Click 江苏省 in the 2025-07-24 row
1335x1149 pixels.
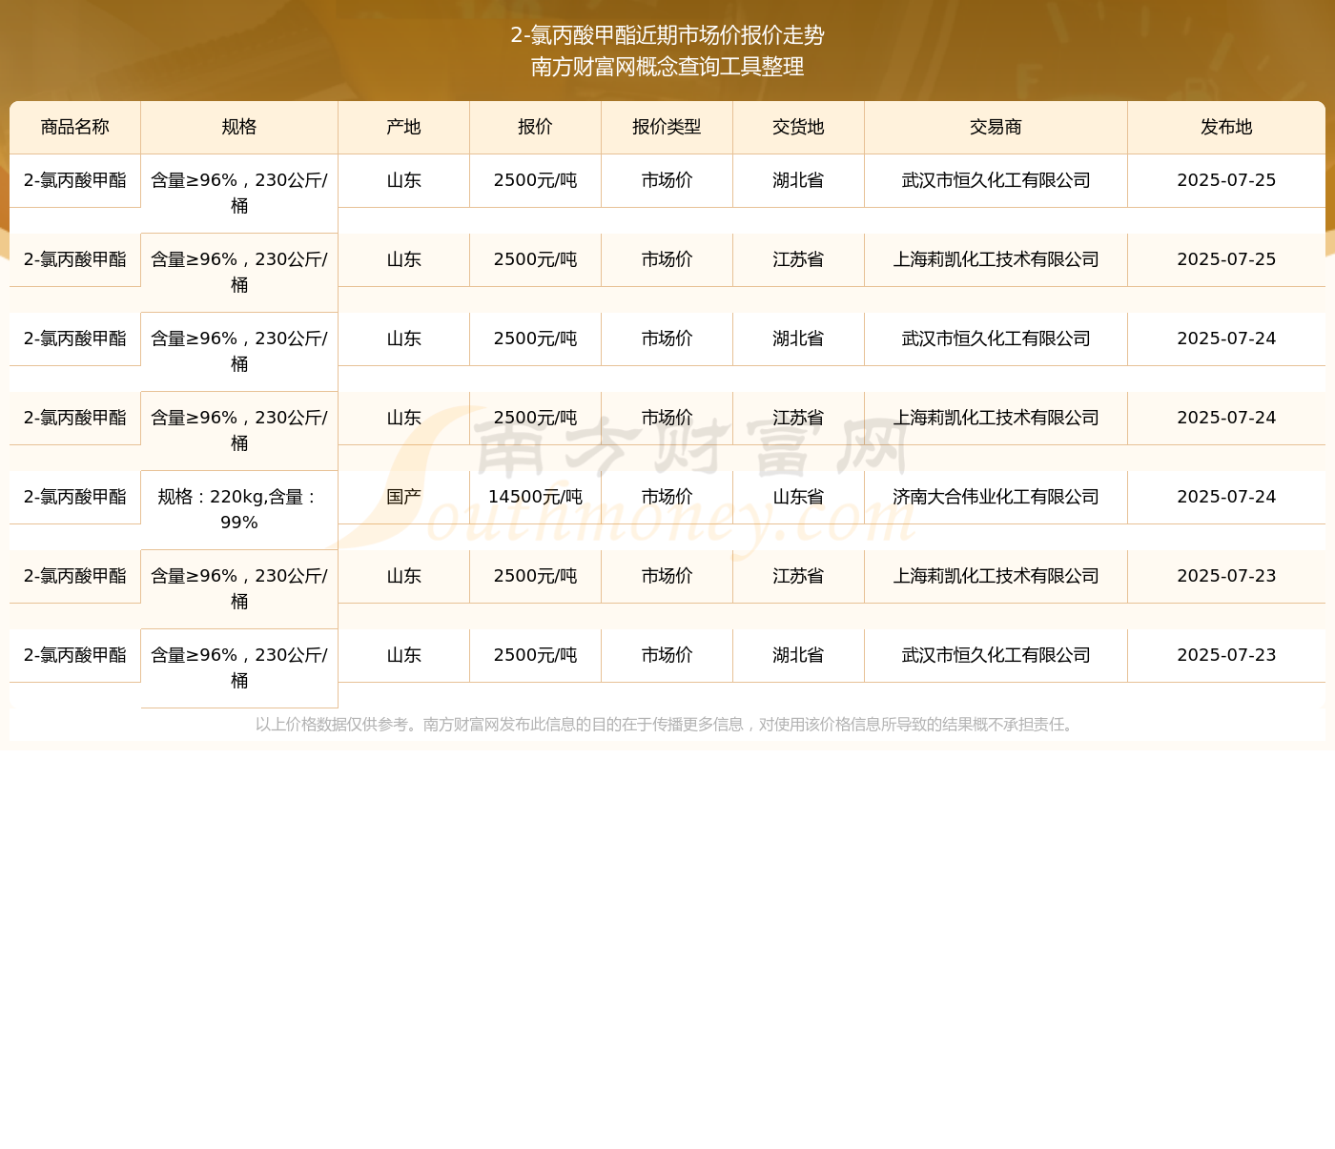[799, 418]
